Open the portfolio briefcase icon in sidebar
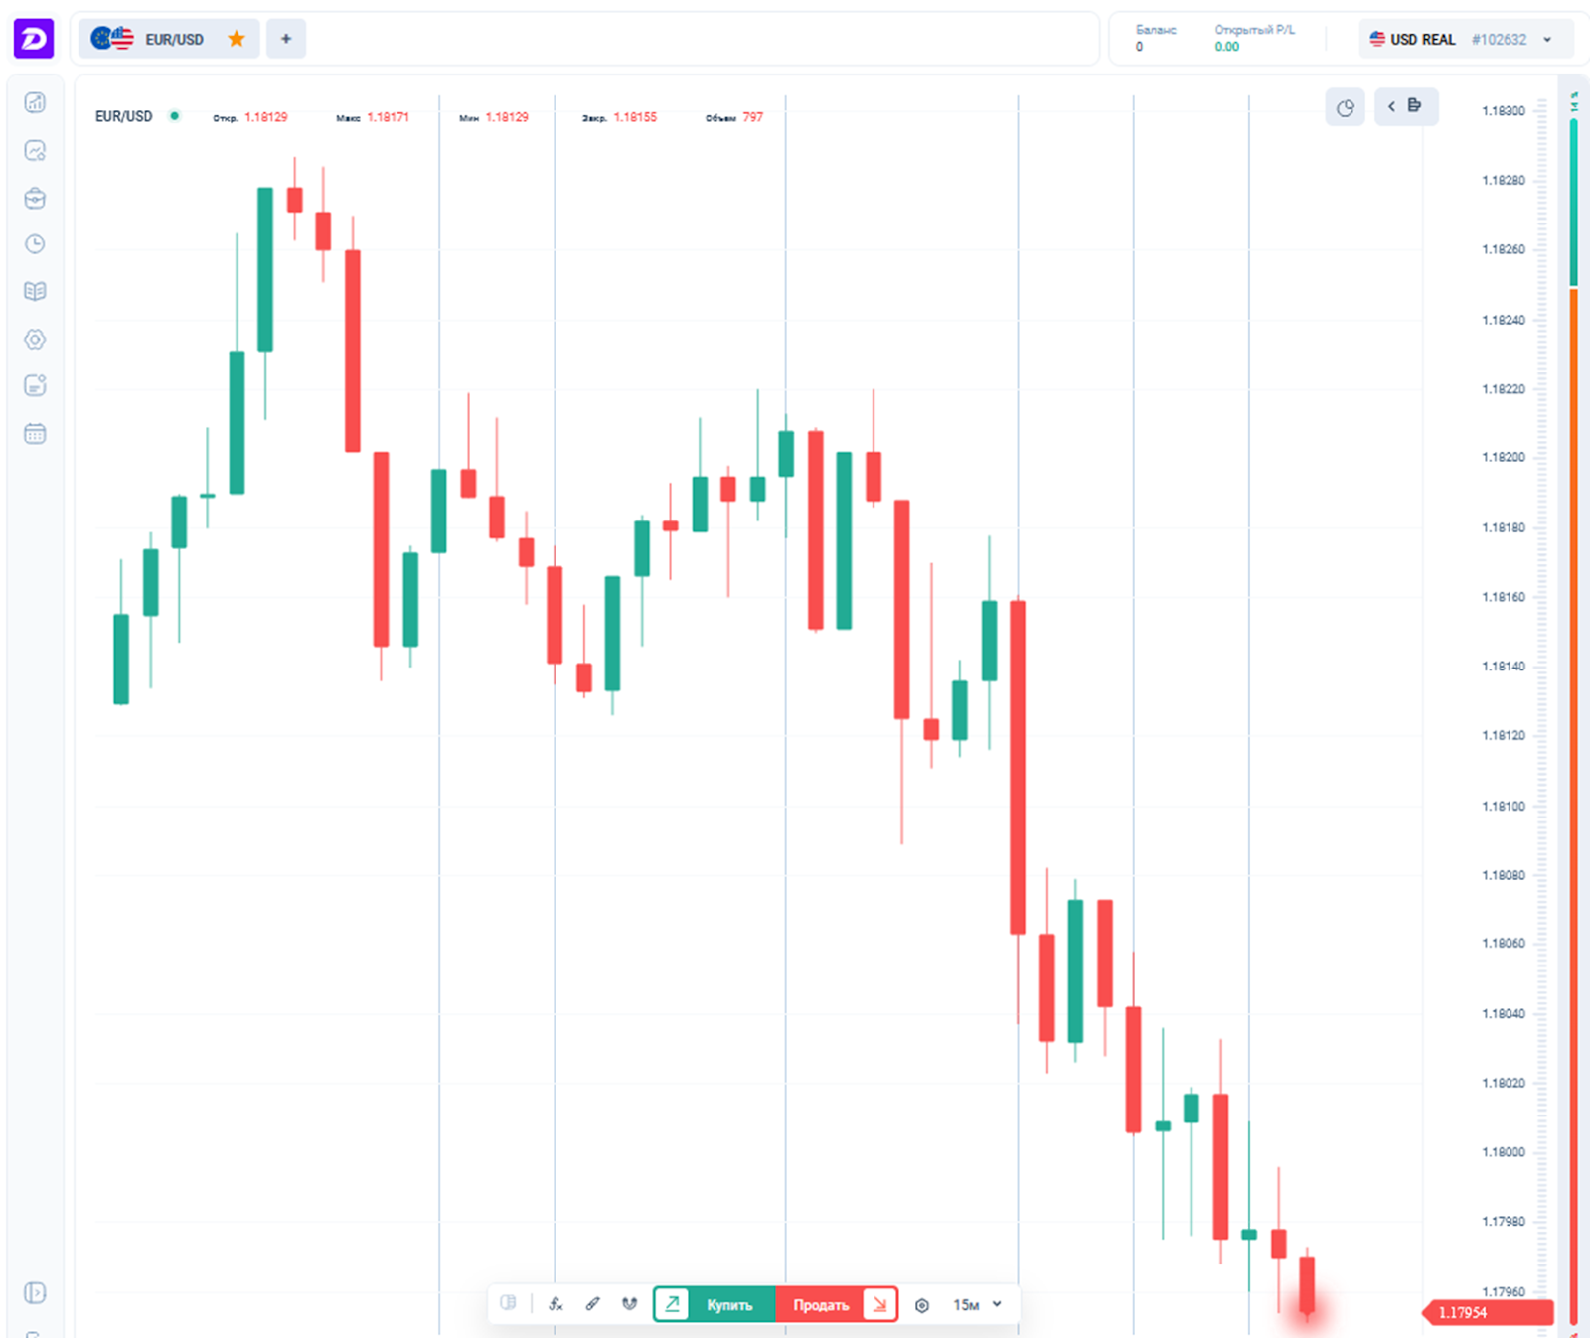The image size is (1590, 1338). tap(35, 198)
